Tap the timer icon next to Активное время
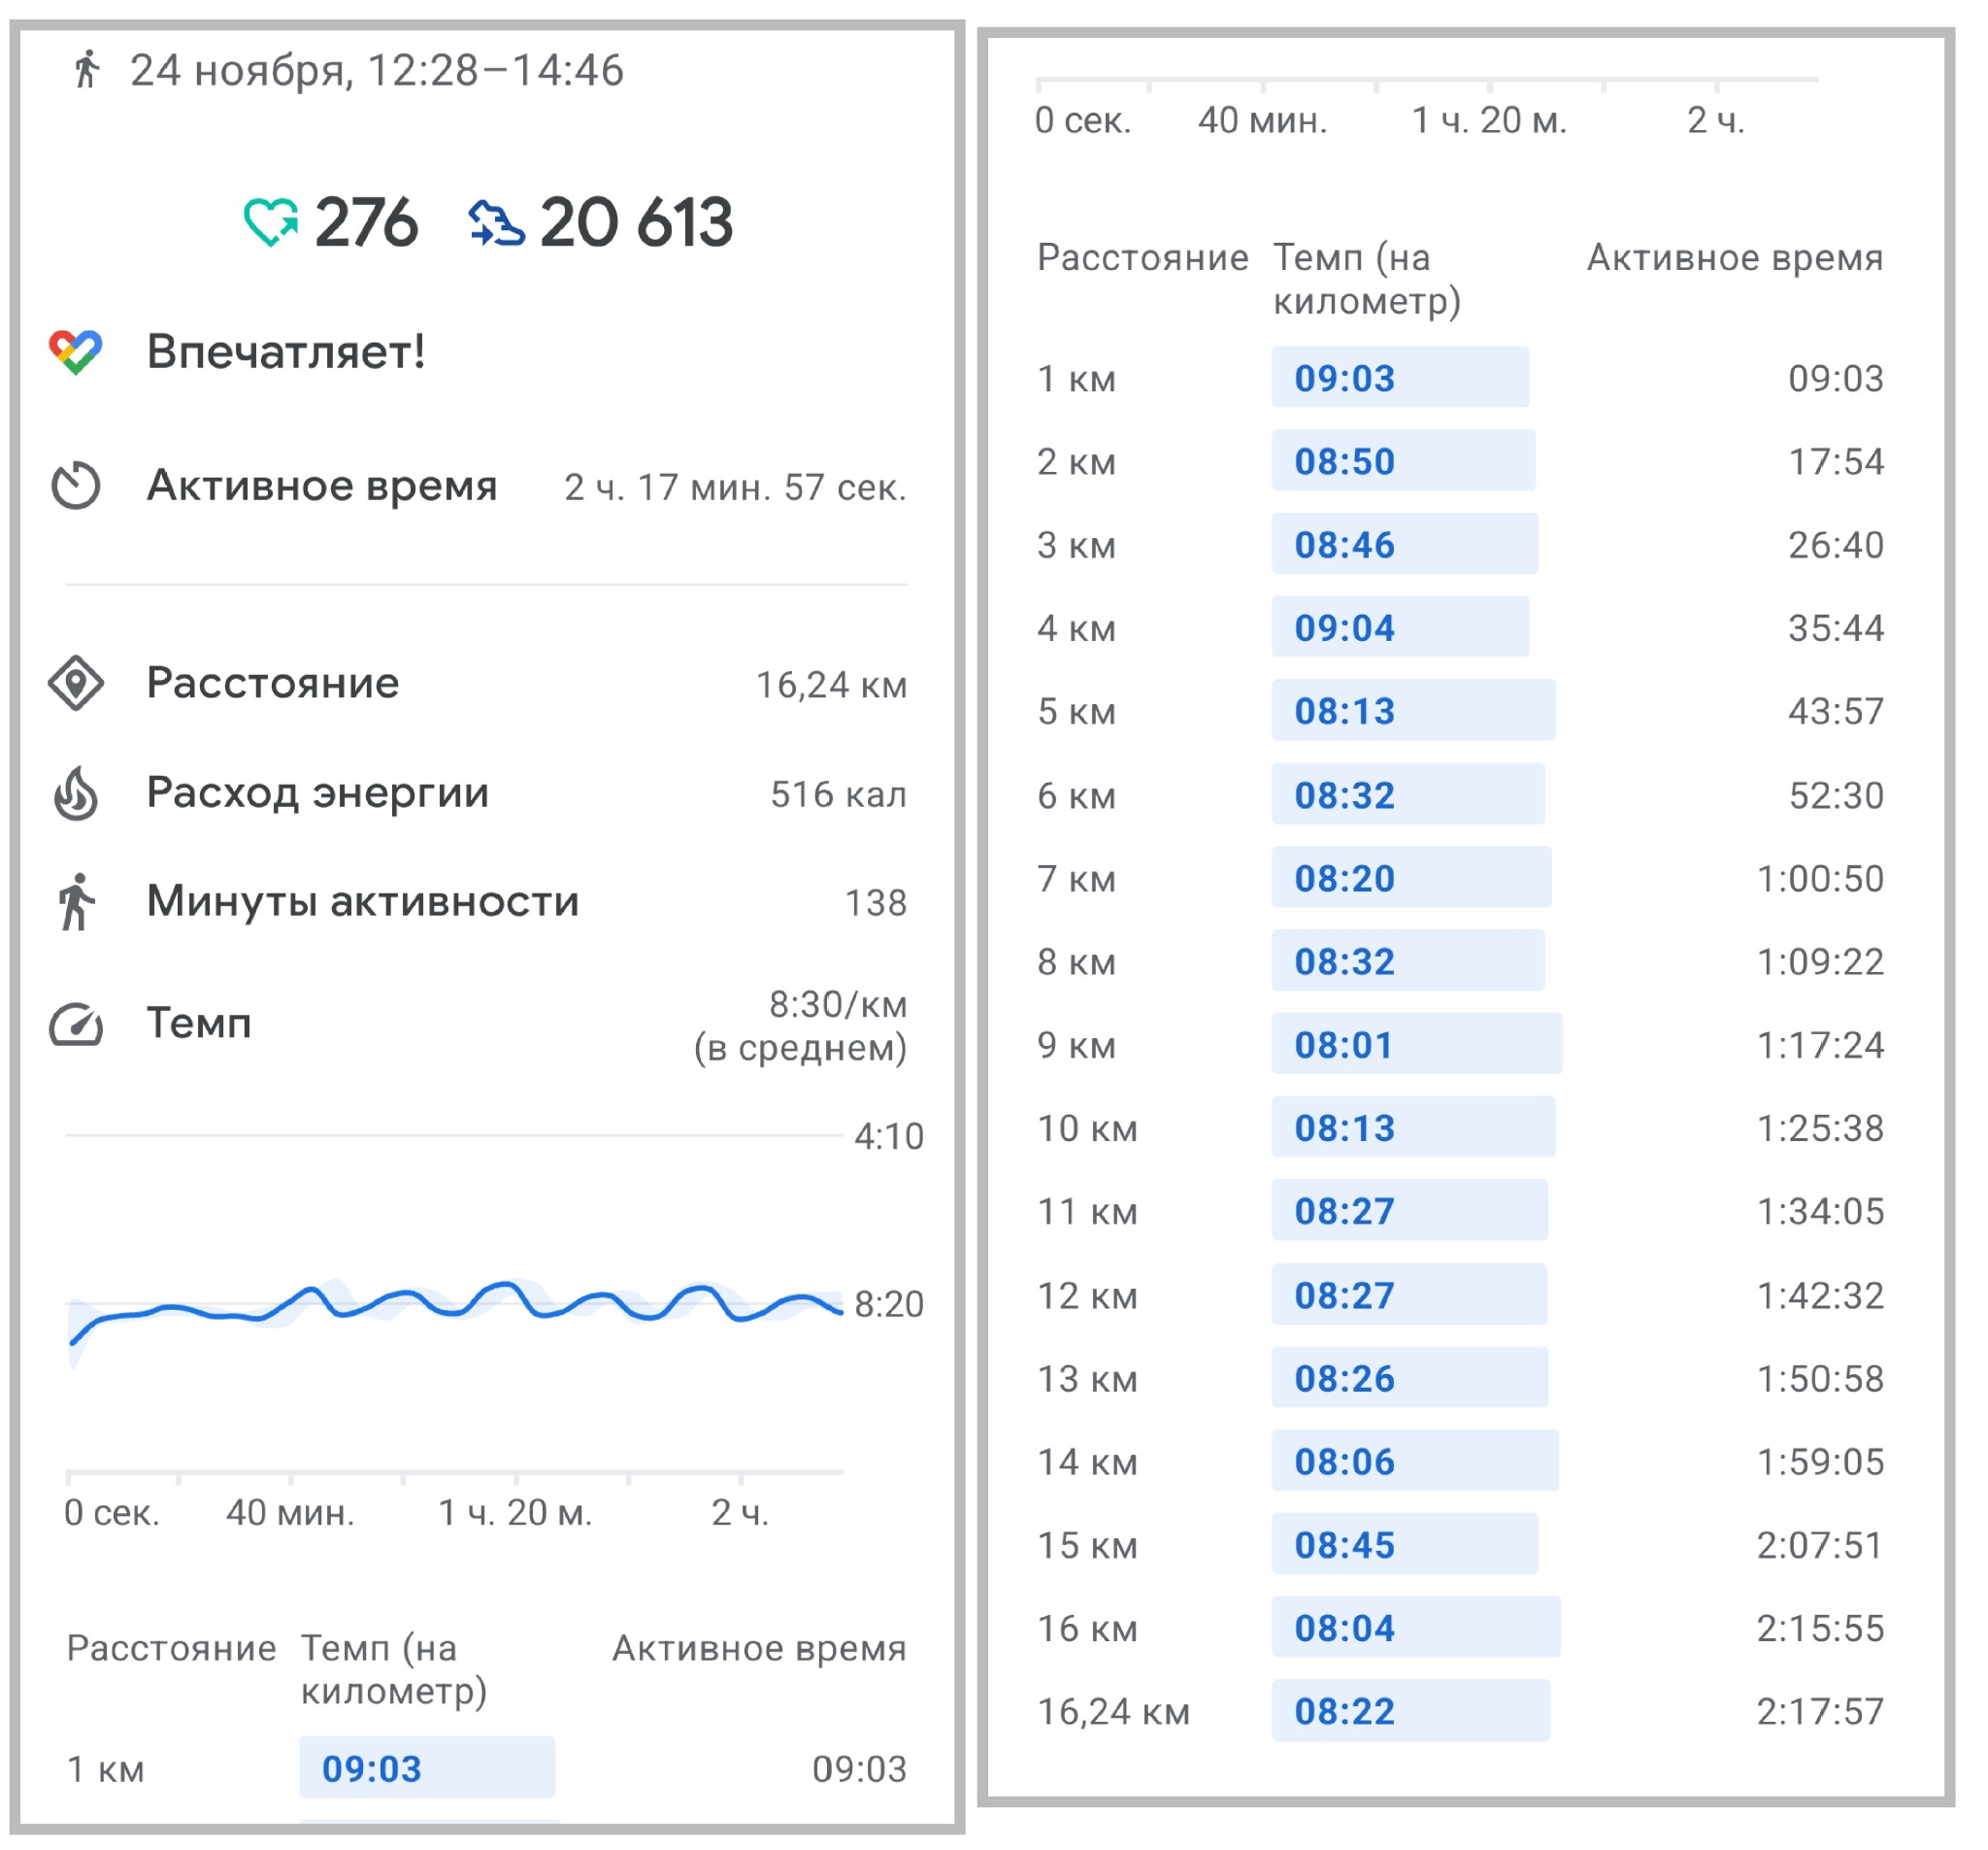Viewport: 1988px width, 1850px height. pos(76,487)
